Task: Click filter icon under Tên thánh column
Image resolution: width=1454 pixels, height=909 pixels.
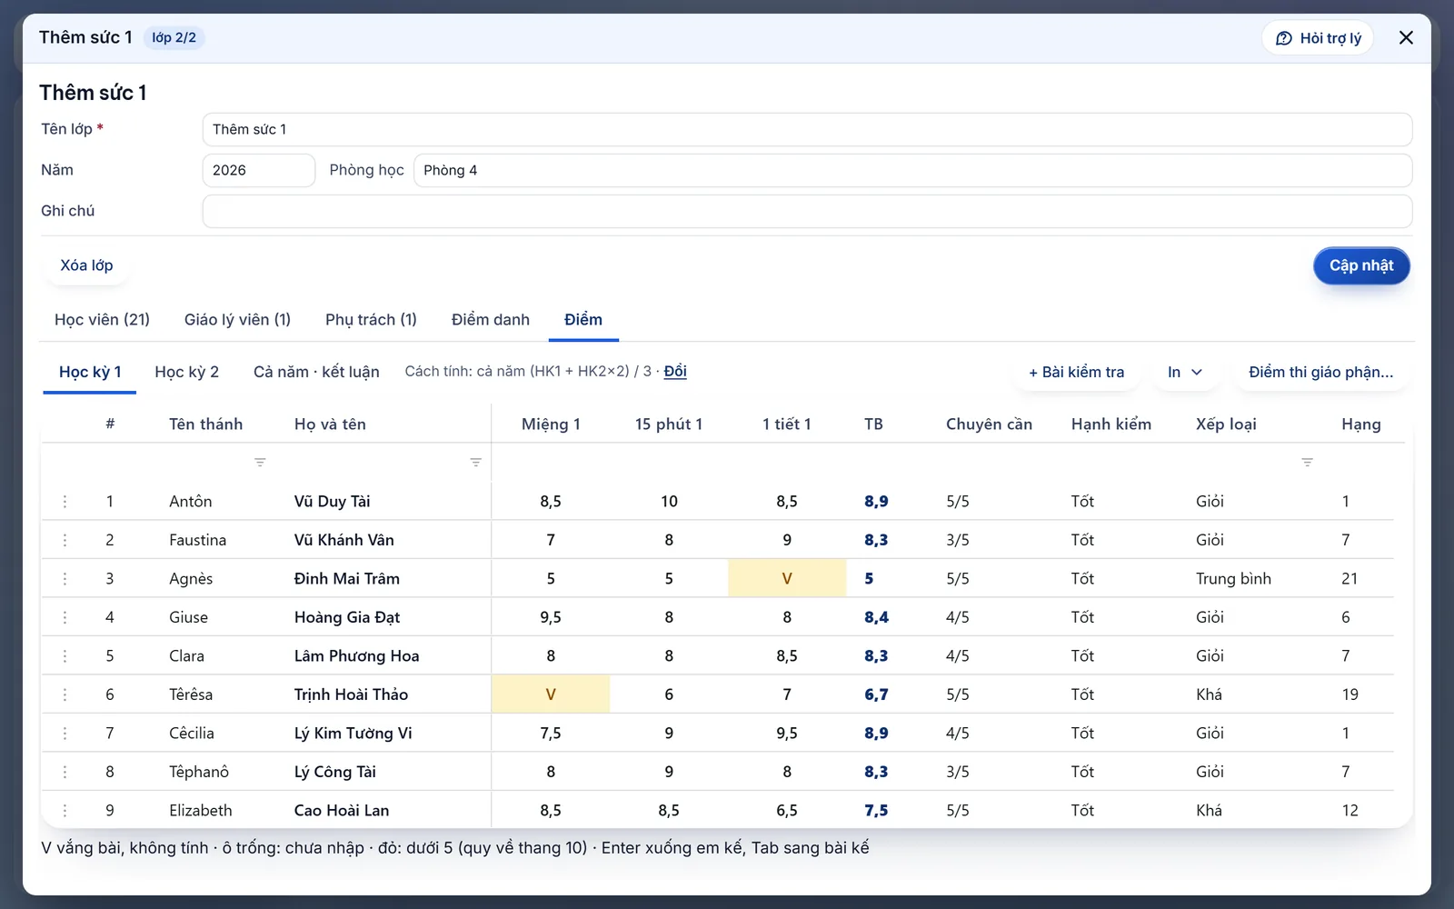Action: click(260, 463)
